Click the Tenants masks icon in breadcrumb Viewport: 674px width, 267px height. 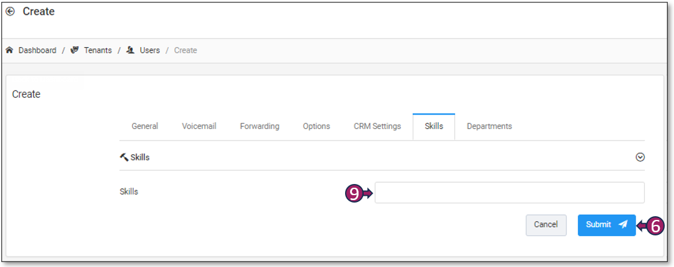point(75,50)
